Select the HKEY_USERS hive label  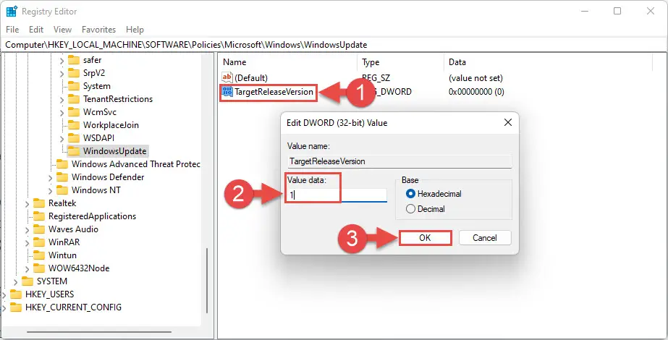[x=49, y=294]
